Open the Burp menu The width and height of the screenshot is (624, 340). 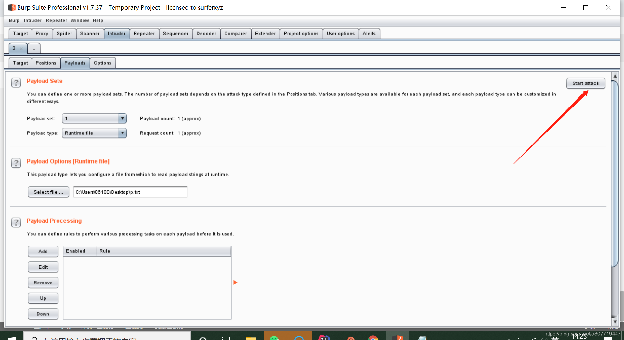click(x=14, y=20)
